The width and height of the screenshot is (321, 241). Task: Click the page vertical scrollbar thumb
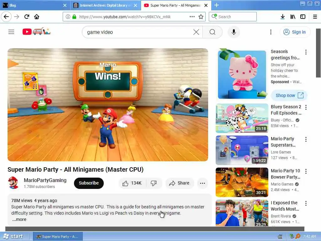pyautogui.click(x=318, y=53)
